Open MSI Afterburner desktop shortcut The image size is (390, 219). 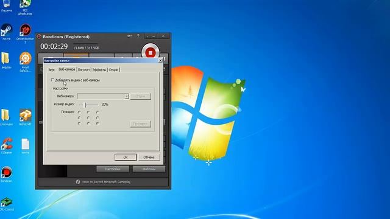coord(25,8)
